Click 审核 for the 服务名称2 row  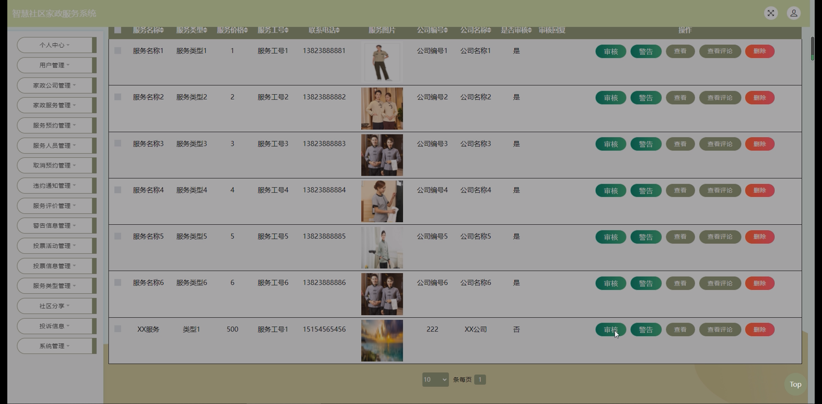611,98
